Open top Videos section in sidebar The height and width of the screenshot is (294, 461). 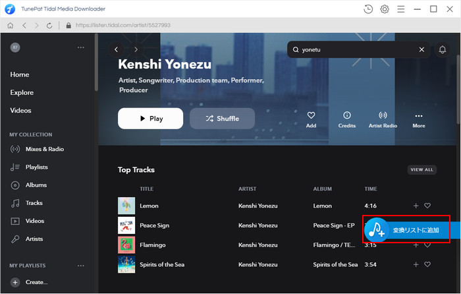pos(20,110)
